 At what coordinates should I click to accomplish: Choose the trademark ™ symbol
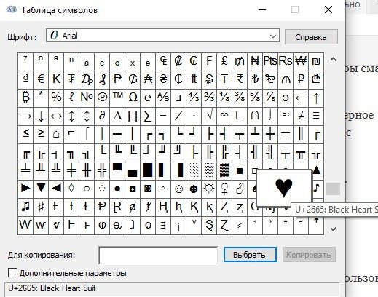[x=117, y=98]
